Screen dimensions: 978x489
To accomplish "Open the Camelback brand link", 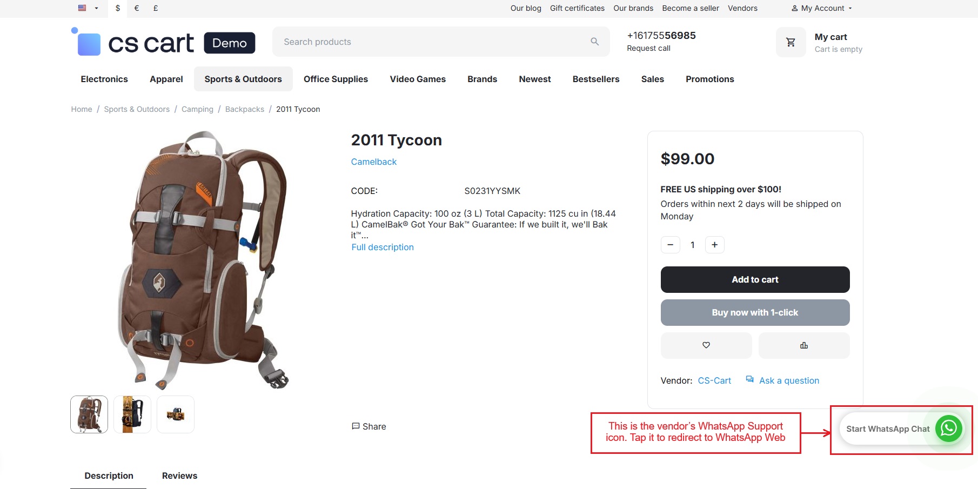I will pos(373,162).
